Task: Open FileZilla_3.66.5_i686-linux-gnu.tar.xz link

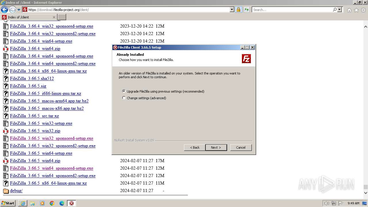Action: [x=45, y=93]
